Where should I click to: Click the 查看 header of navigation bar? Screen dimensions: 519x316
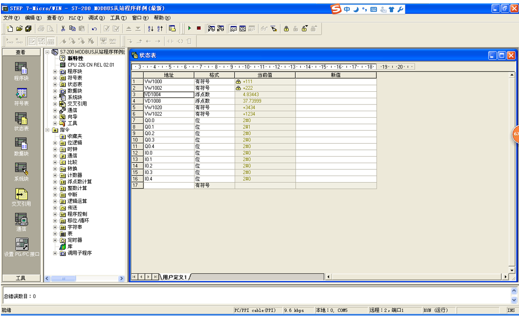(x=21, y=53)
